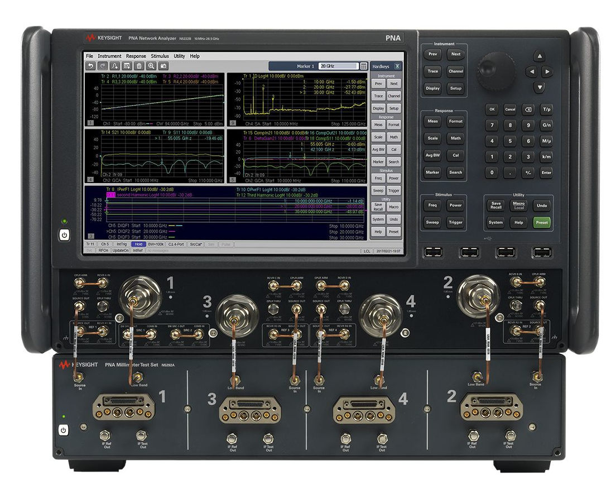Click the Marker 1 frequency input field

[338, 66]
